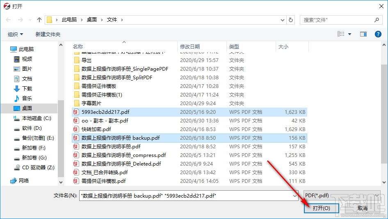Screen dimensions: 388x219
Task: Click 此电脑 in the address breadcrumb
Action: pos(69,20)
